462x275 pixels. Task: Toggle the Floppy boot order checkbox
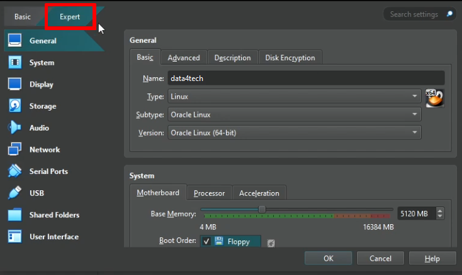pyautogui.click(x=206, y=241)
